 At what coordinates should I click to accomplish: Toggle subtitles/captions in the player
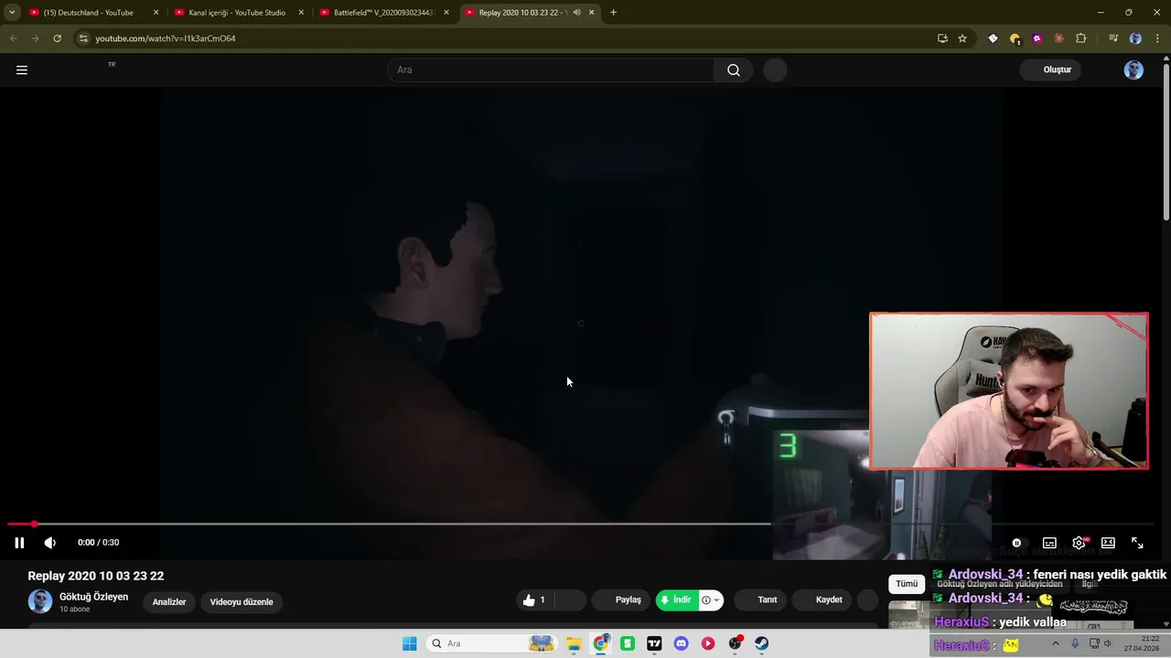[1049, 543]
